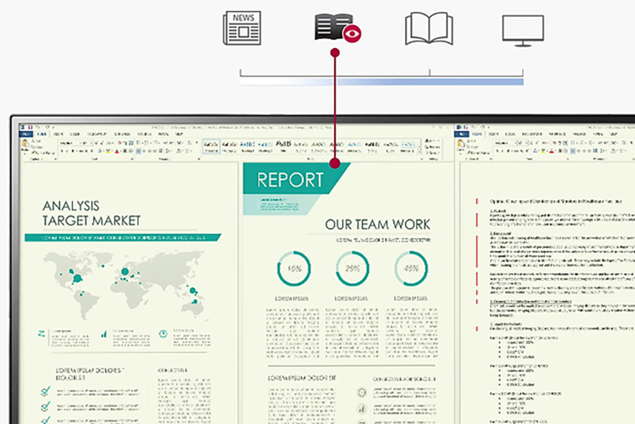Click red font color button in left Word ribbon
This screenshot has height=424, width=635.
click(x=117, y=151)
